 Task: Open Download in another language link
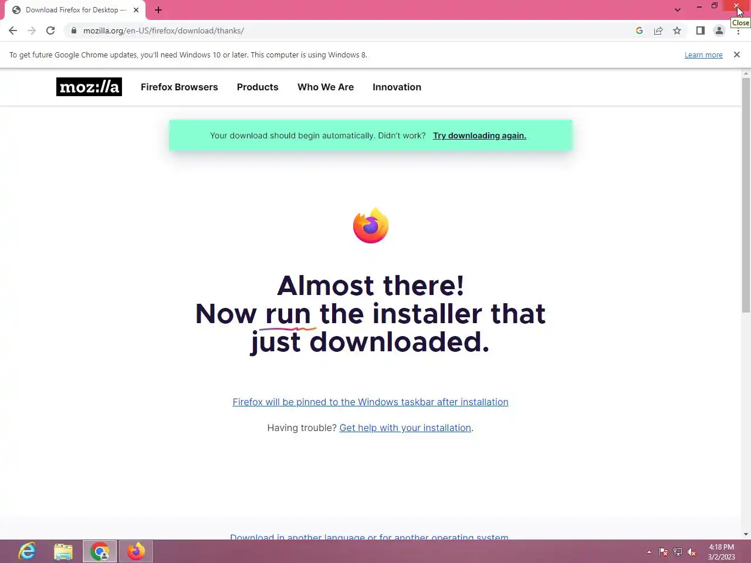click(369, 536)
